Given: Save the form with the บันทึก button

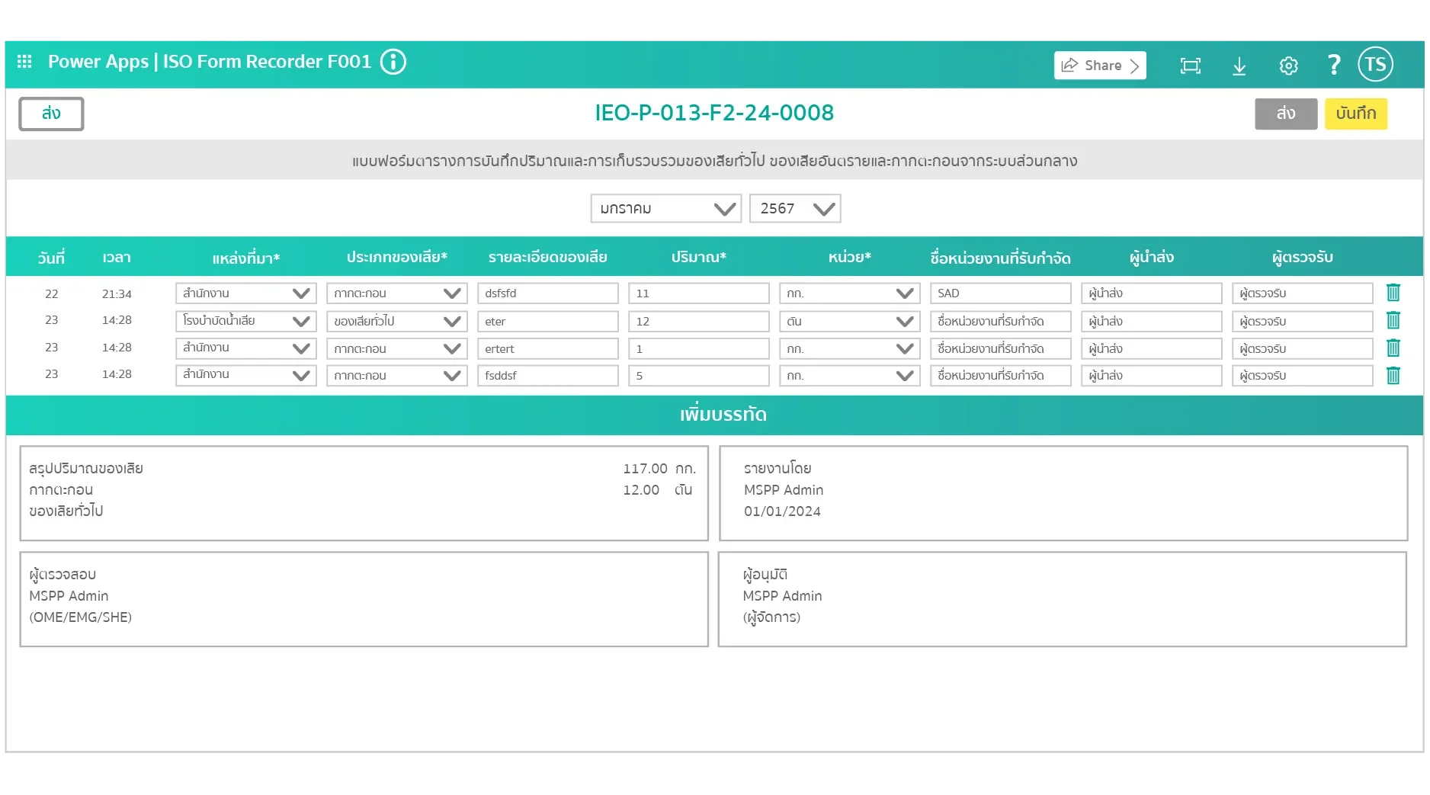Looking at the screenshot, I should point(1356,114).
